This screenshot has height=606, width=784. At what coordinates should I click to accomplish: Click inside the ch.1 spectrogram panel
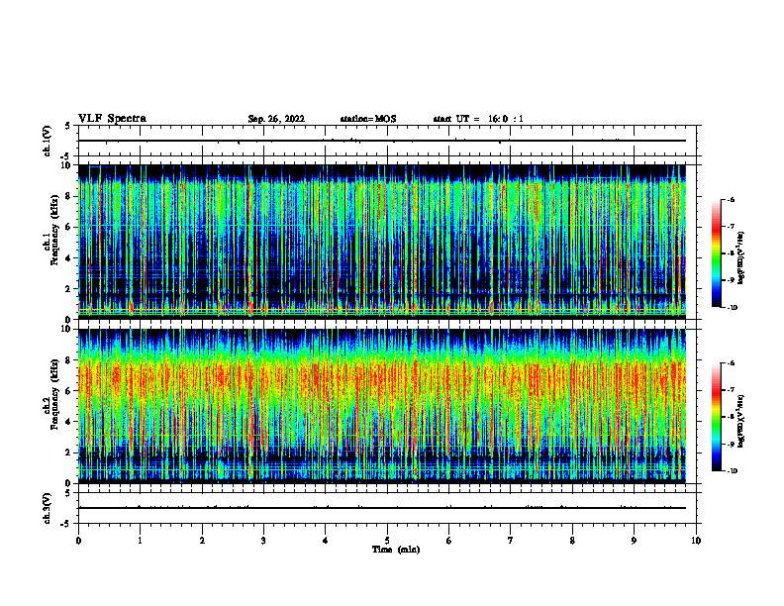coord(382,242)
